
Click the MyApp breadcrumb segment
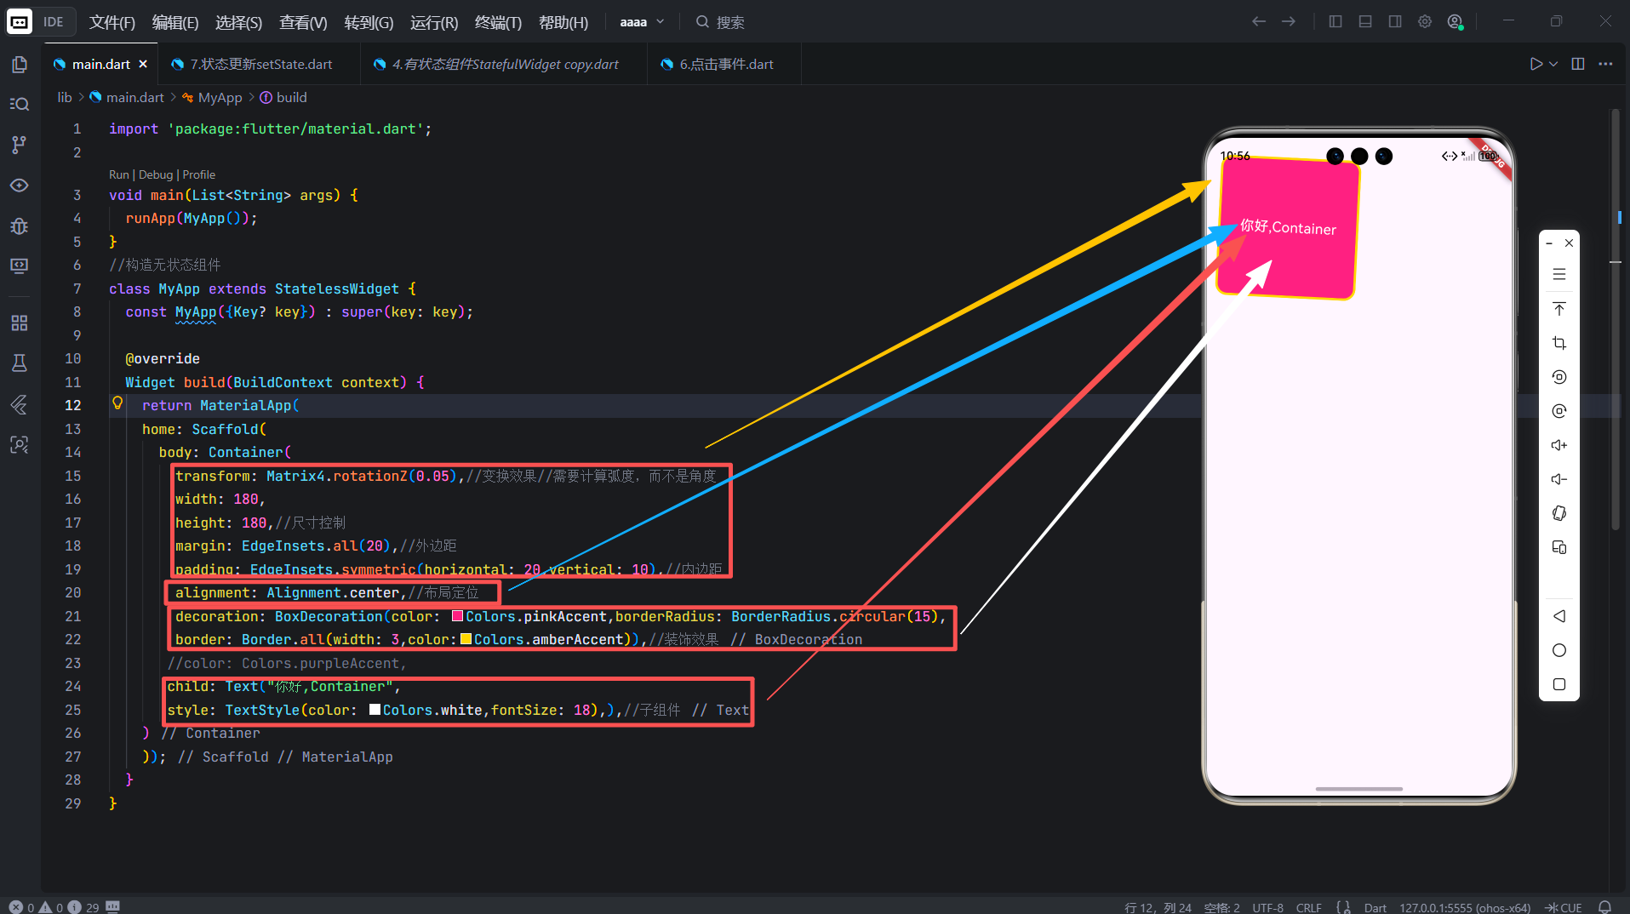click(x=220, y=98)
